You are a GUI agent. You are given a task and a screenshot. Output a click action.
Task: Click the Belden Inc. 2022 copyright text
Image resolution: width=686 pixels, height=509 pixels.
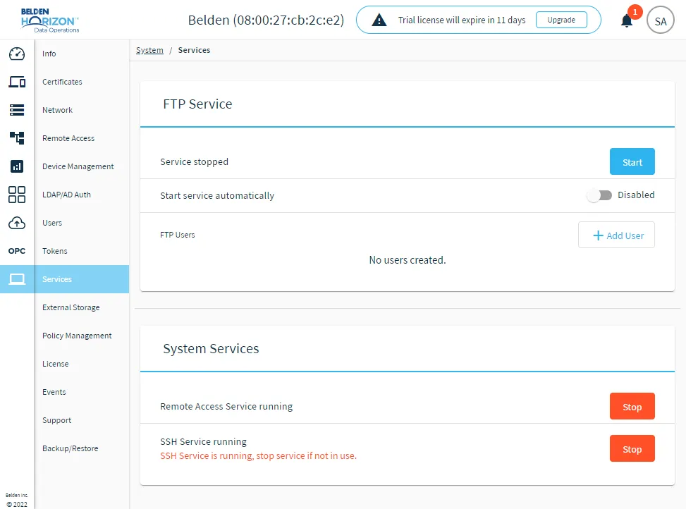(17, 500)
